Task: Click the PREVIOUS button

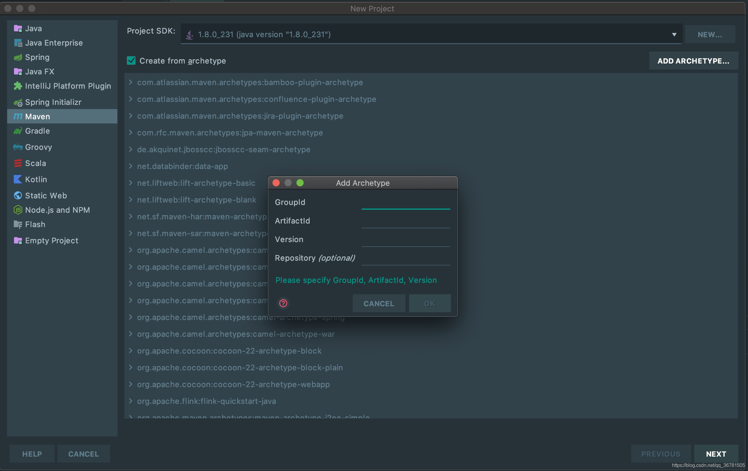Action: tap(661, 454)
